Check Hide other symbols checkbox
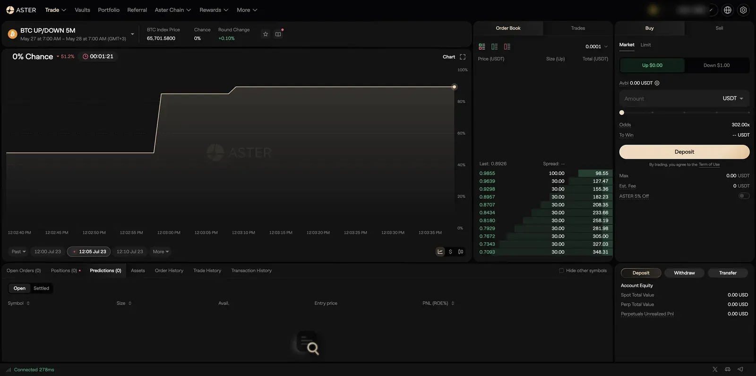This screenshot has width=756, height=376. click(561, 271)
